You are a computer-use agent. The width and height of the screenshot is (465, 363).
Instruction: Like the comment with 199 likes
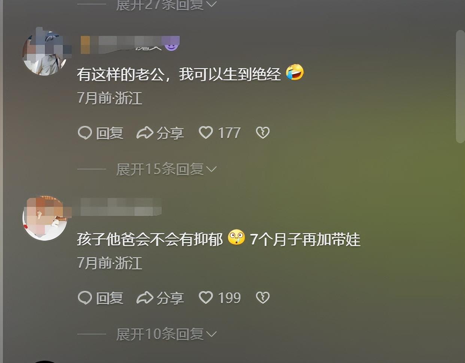click(206, 297)
